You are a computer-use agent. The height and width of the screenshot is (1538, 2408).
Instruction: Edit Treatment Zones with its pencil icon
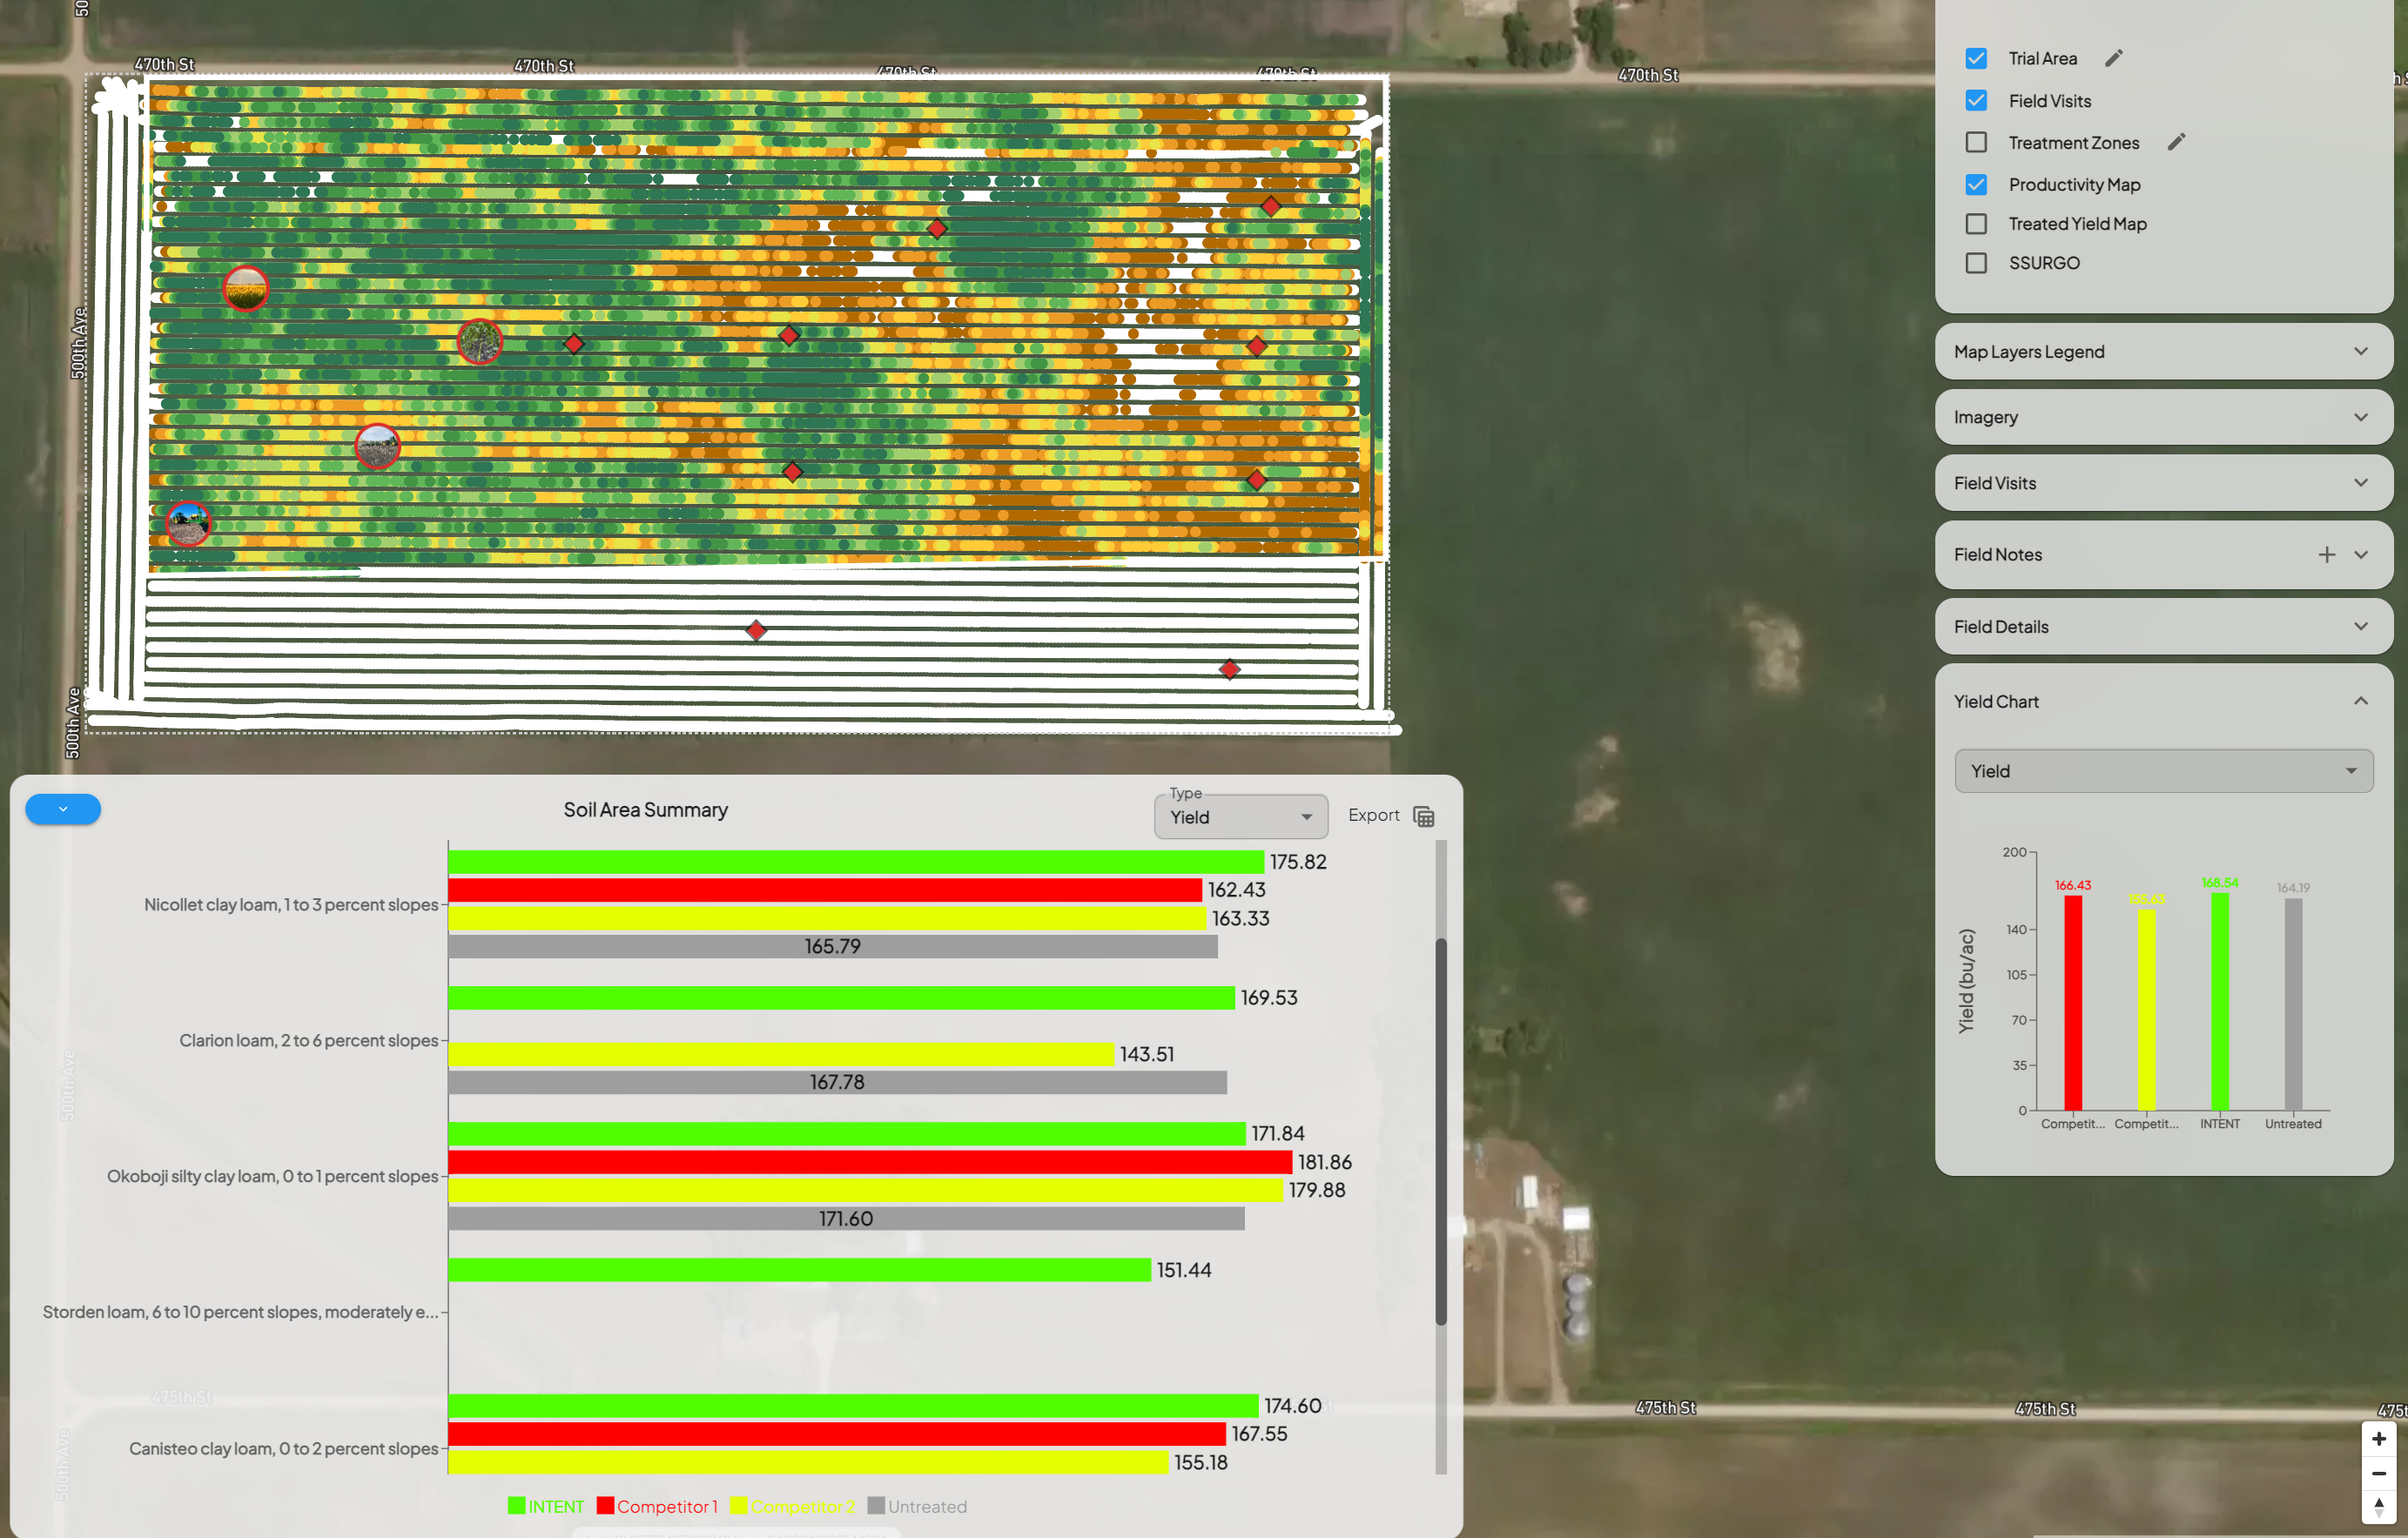2176,142
